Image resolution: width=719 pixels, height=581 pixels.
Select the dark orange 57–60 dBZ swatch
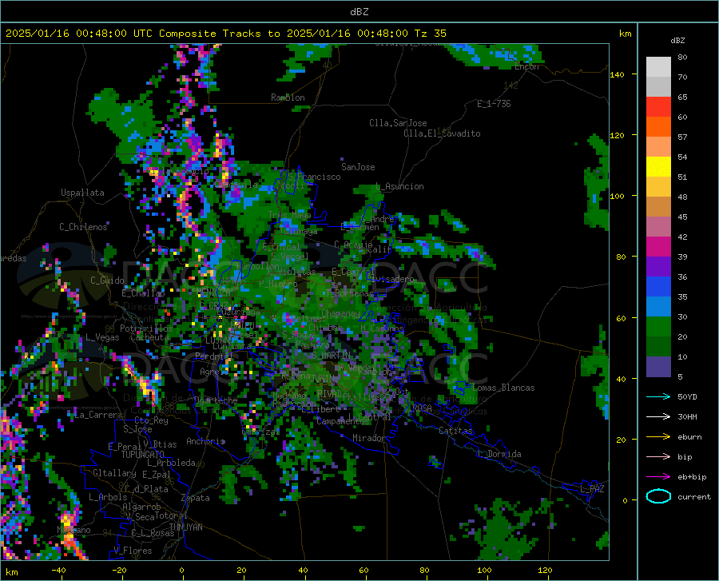658,127
